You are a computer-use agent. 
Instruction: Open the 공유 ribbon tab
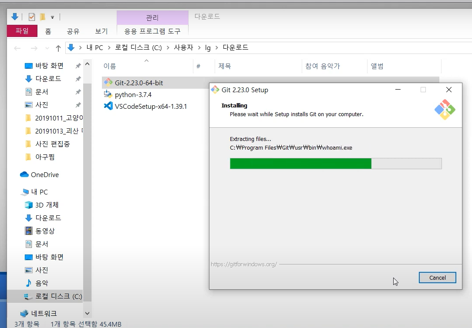pos(73,31)
